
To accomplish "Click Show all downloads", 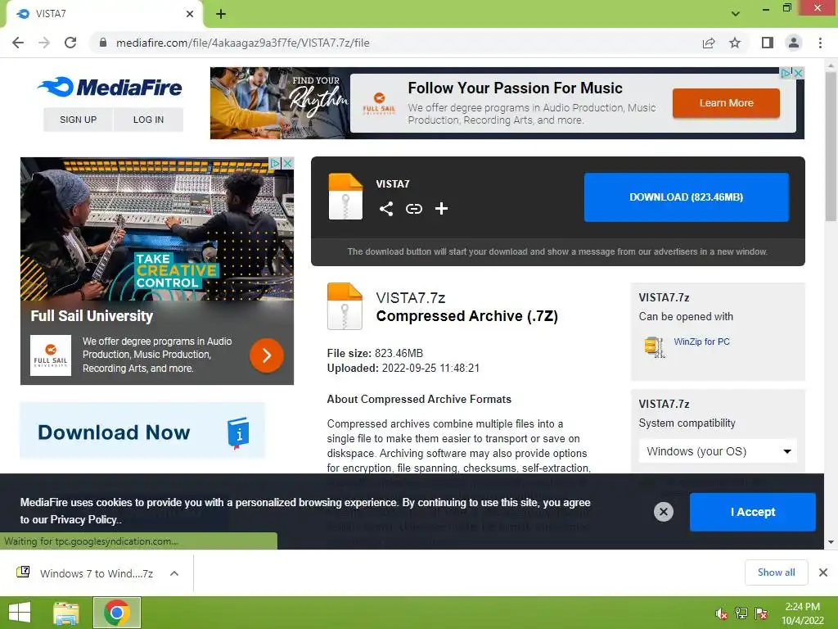I will click(776, 572).
